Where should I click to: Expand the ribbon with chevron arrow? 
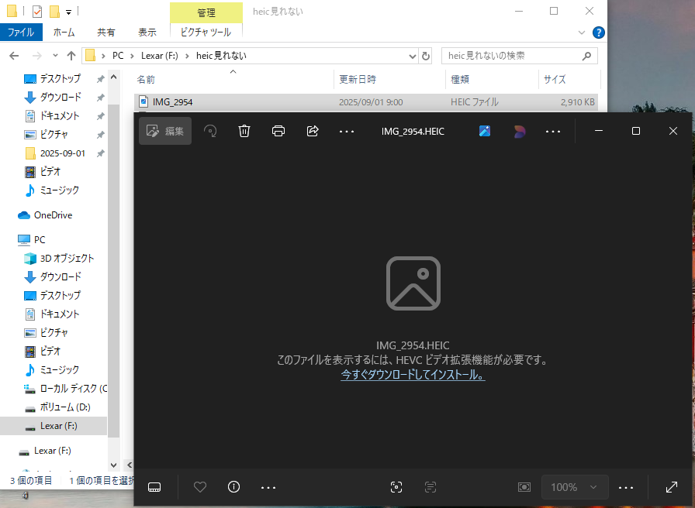point(583,33)
